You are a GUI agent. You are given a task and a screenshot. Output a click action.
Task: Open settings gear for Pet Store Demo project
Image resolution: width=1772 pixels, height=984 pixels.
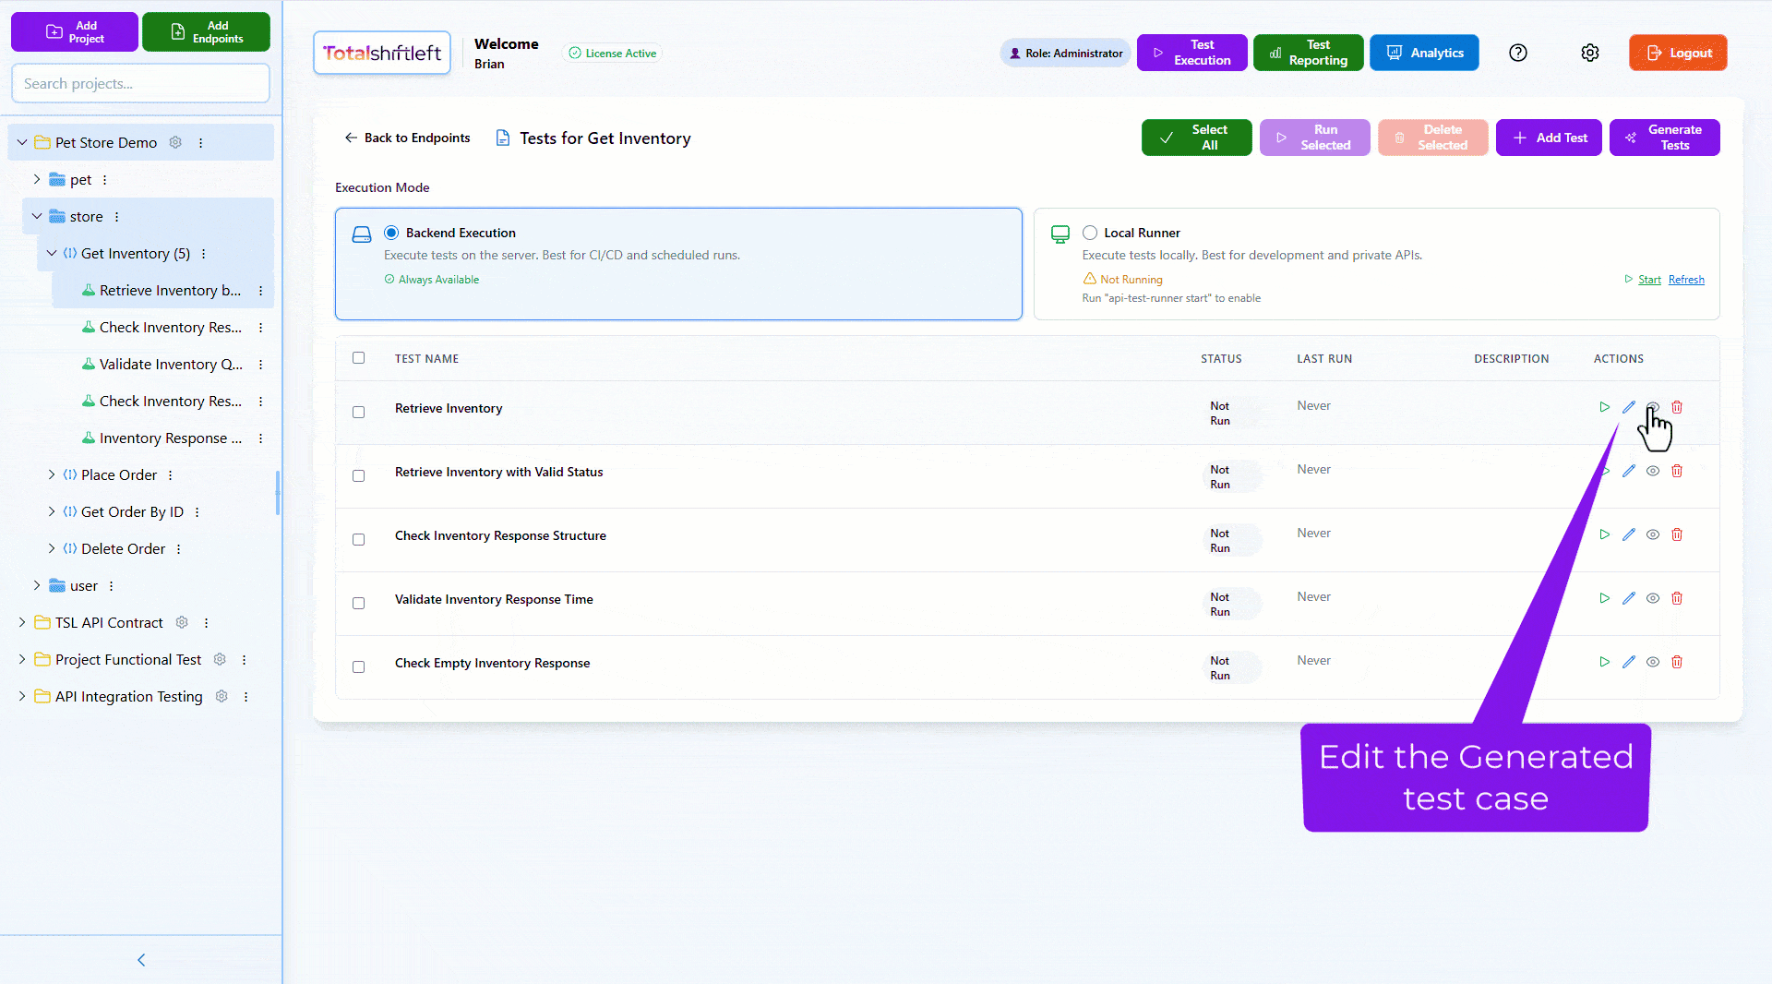(x=175, y=142)
